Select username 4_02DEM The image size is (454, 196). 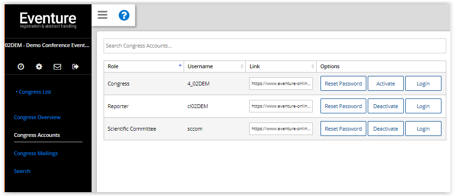(x=199, y=84)
